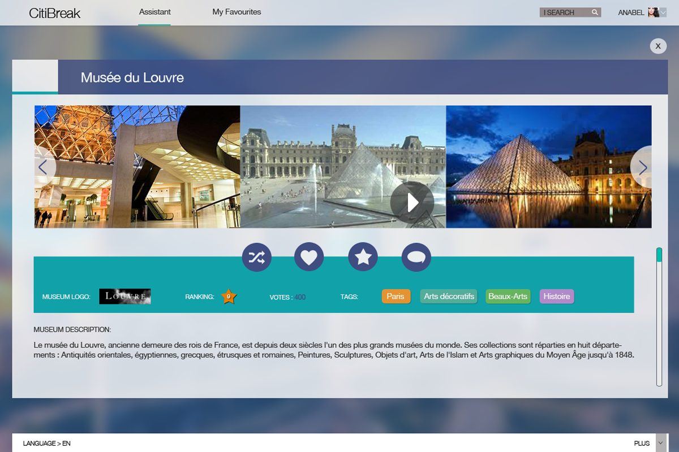Open the My Favourites tab
Image resolution: width=679 pixels, height=452 pixels.
[x=237, y=12]
